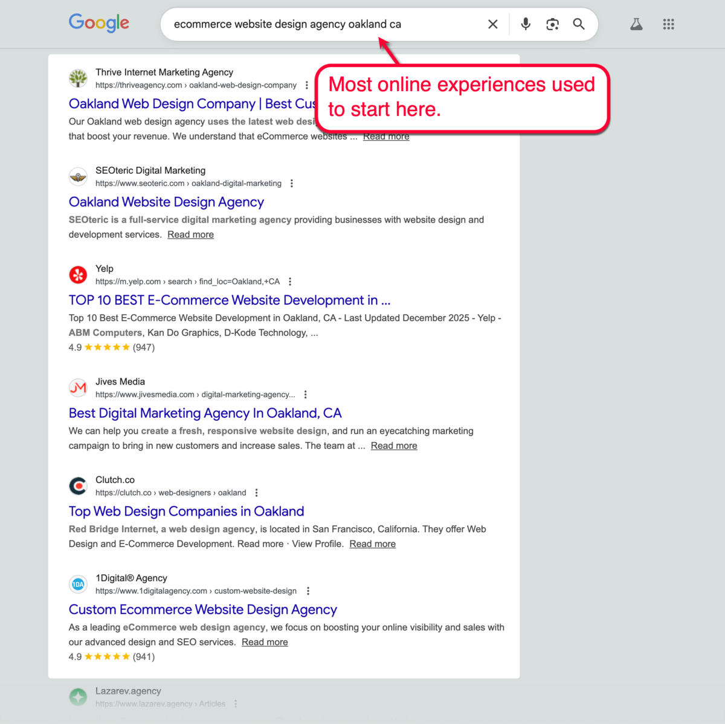Open the three-dot menu on the Thrive result

(308, 85)
